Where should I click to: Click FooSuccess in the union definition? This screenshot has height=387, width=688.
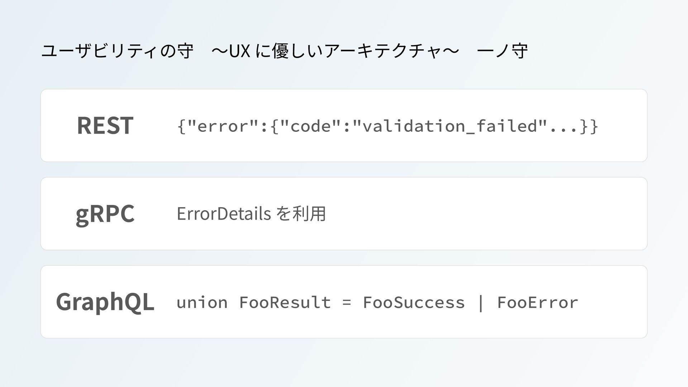point(414,302)
